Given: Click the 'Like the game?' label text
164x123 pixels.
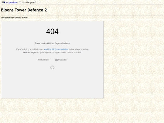Looking at the screenshot, I should 29,2.
